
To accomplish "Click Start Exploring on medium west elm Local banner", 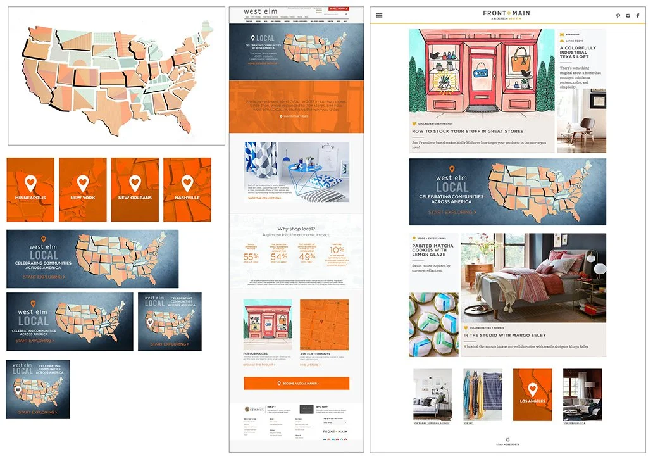I will pos(35,341).
